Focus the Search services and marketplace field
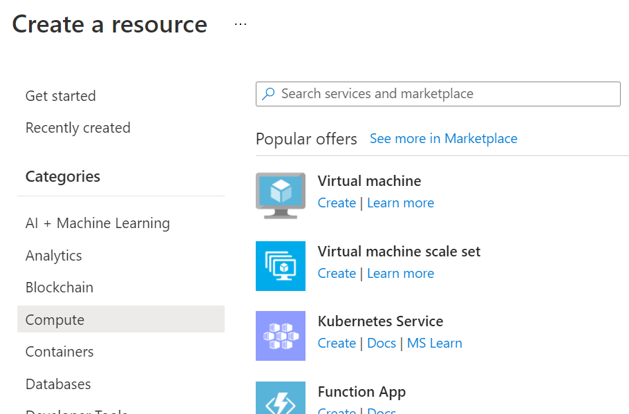 coord(442,94)
